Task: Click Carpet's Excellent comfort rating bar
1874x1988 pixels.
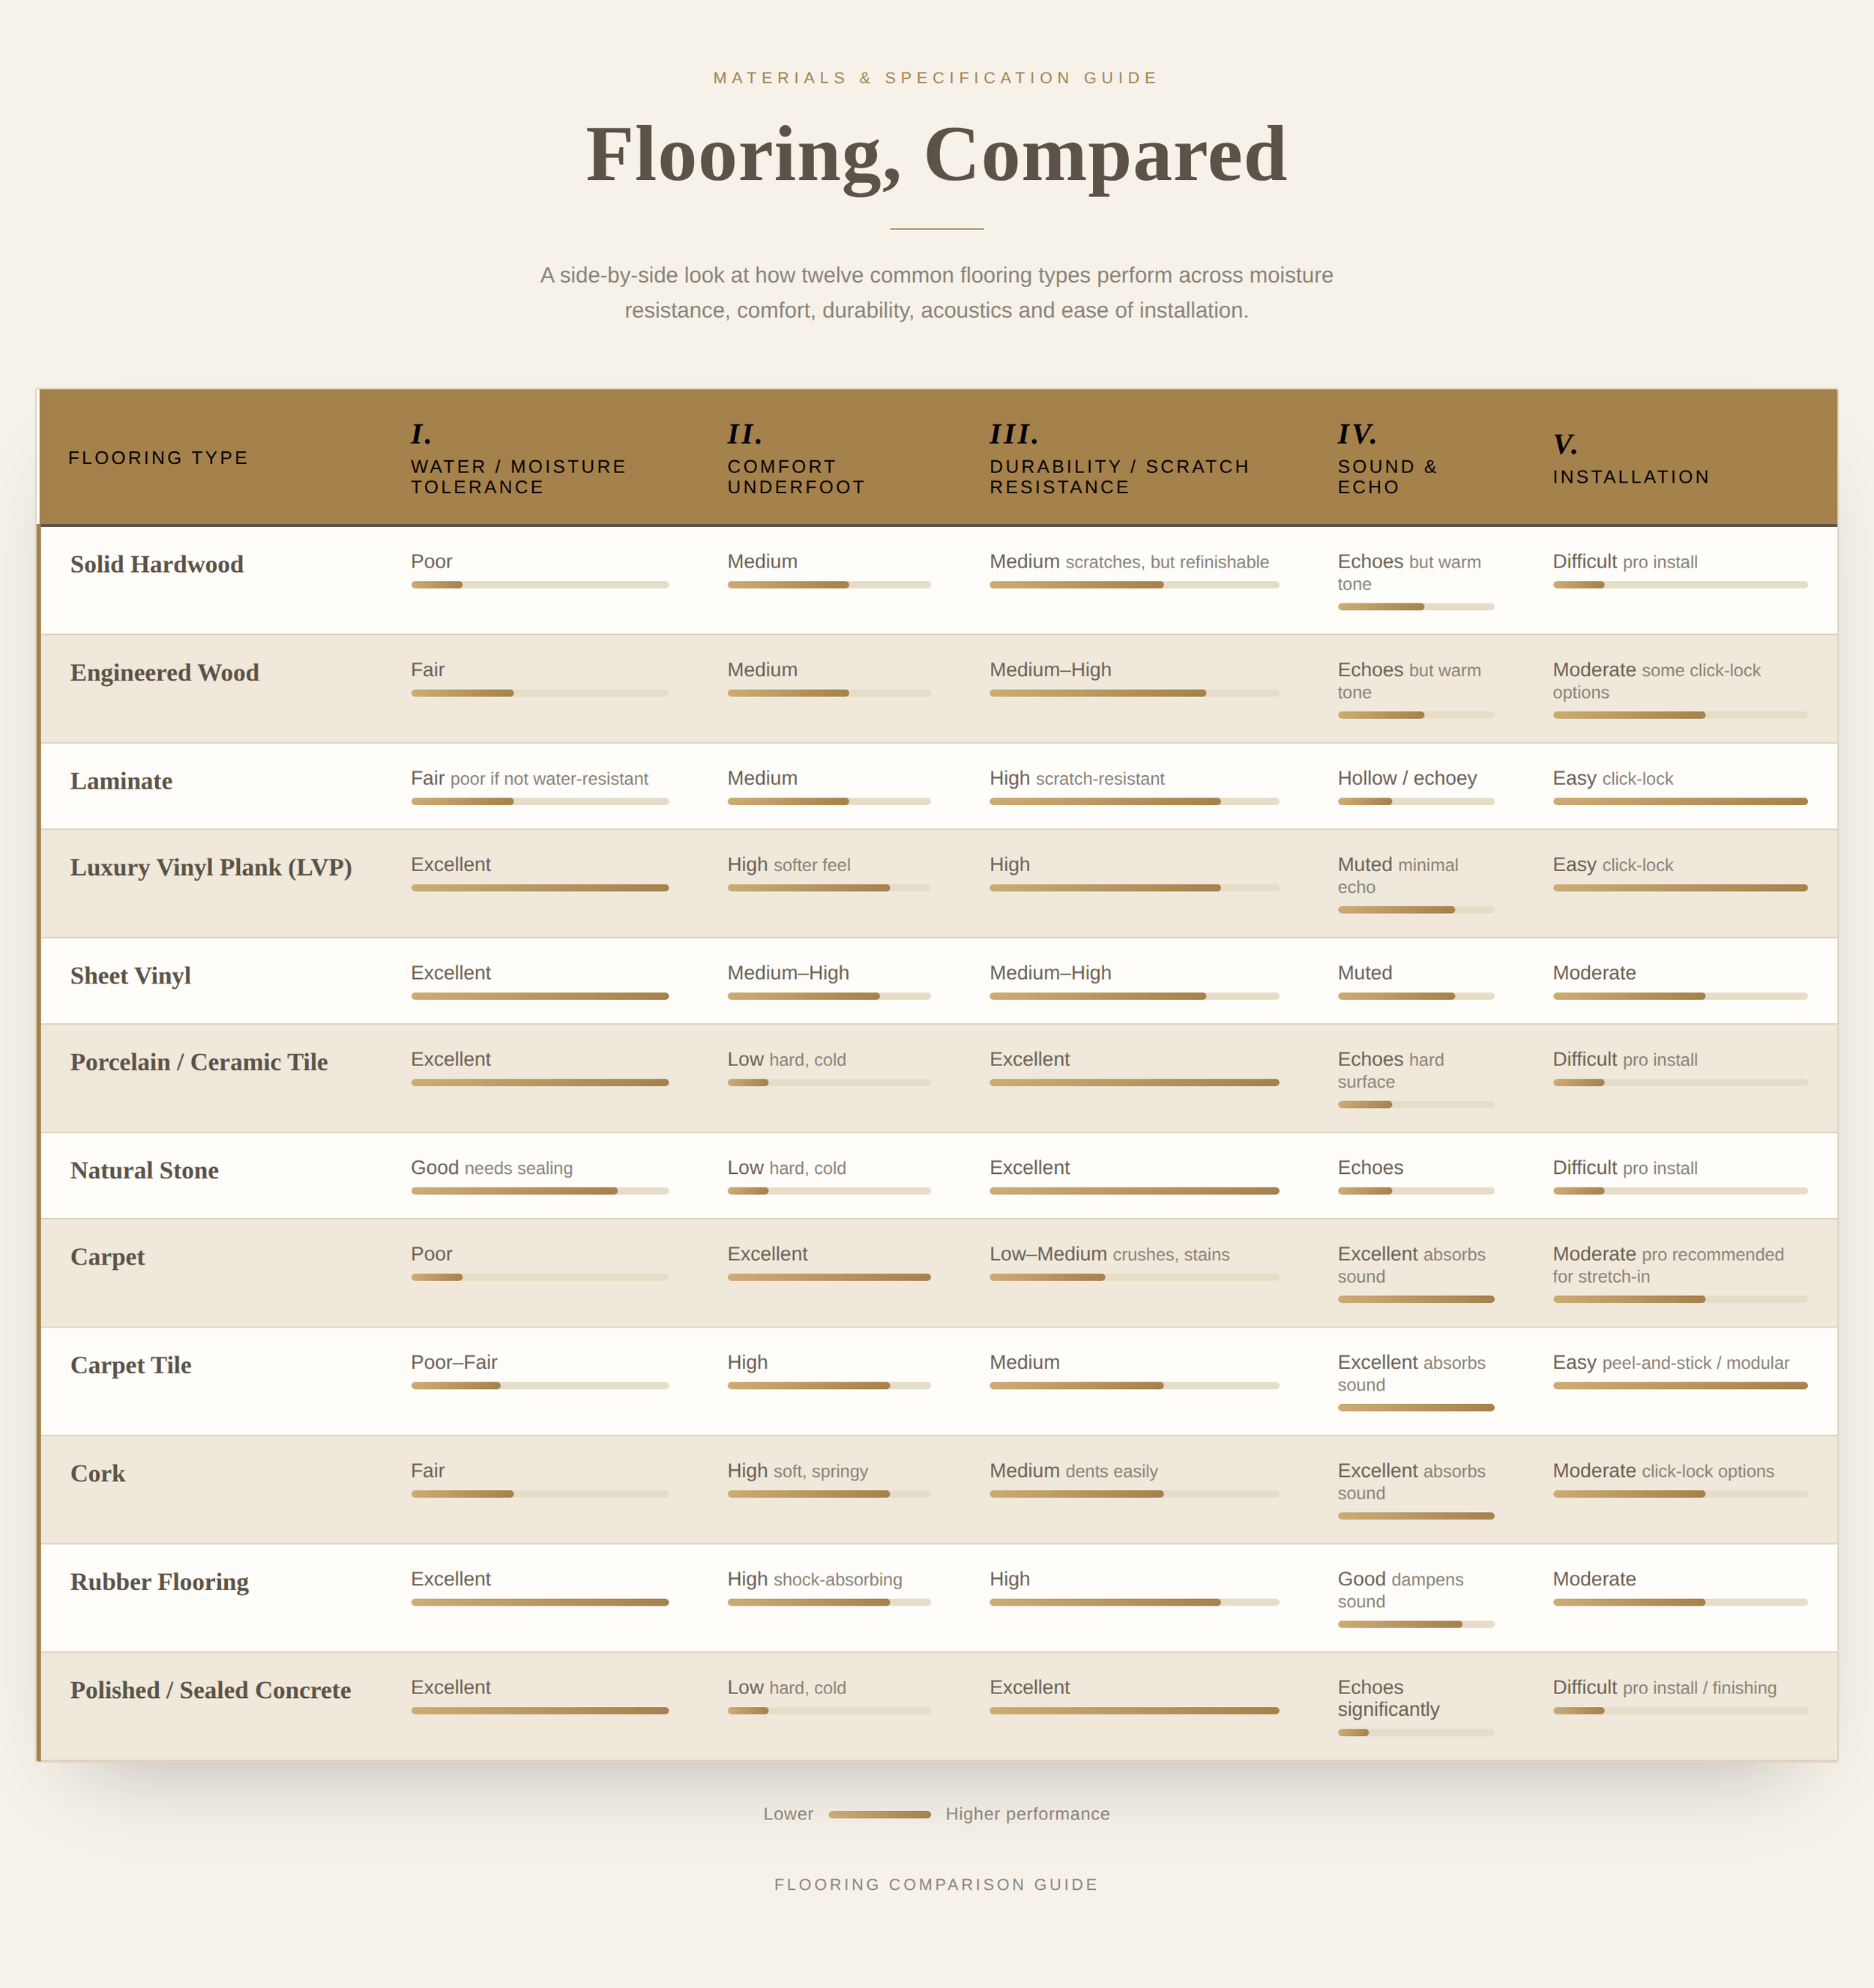Action: [x=829, y=1278]
